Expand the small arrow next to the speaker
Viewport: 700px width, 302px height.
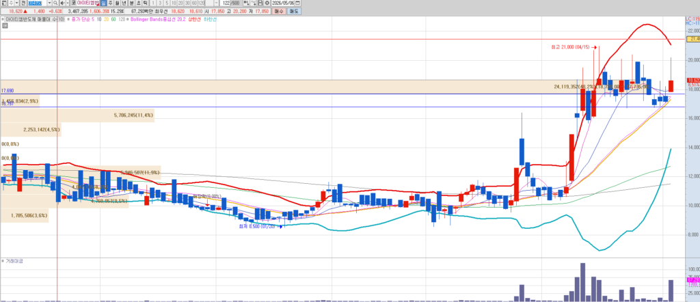pos(68,3)
